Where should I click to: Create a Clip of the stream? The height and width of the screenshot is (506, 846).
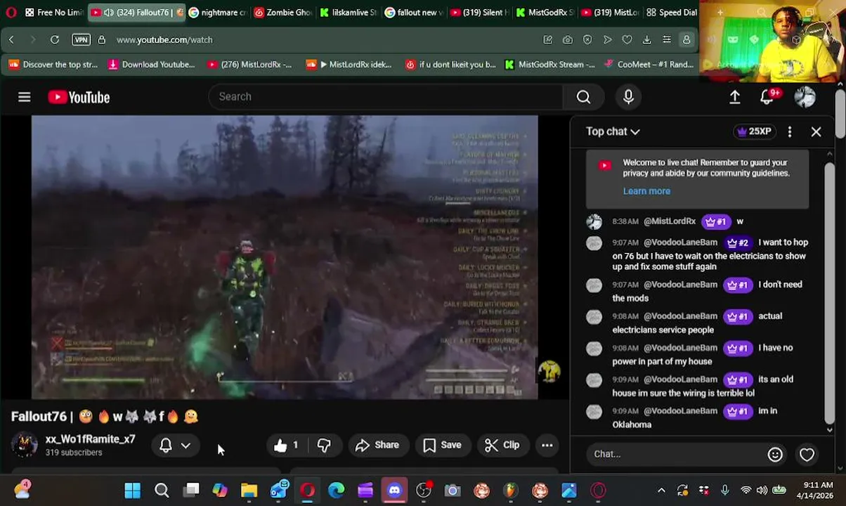(502, 445)
